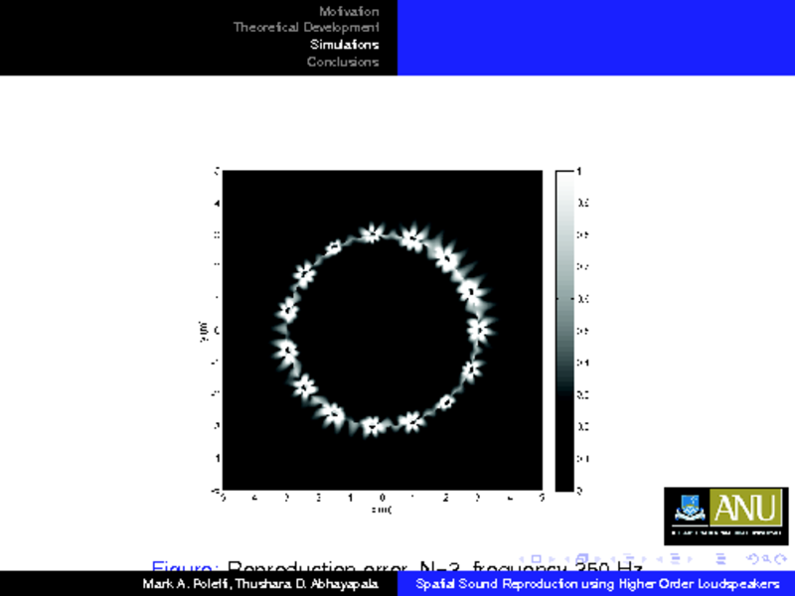Click the grayscale colorbar beside plot
The height and width of the screenshot is (596, 795).
(564, 331)
